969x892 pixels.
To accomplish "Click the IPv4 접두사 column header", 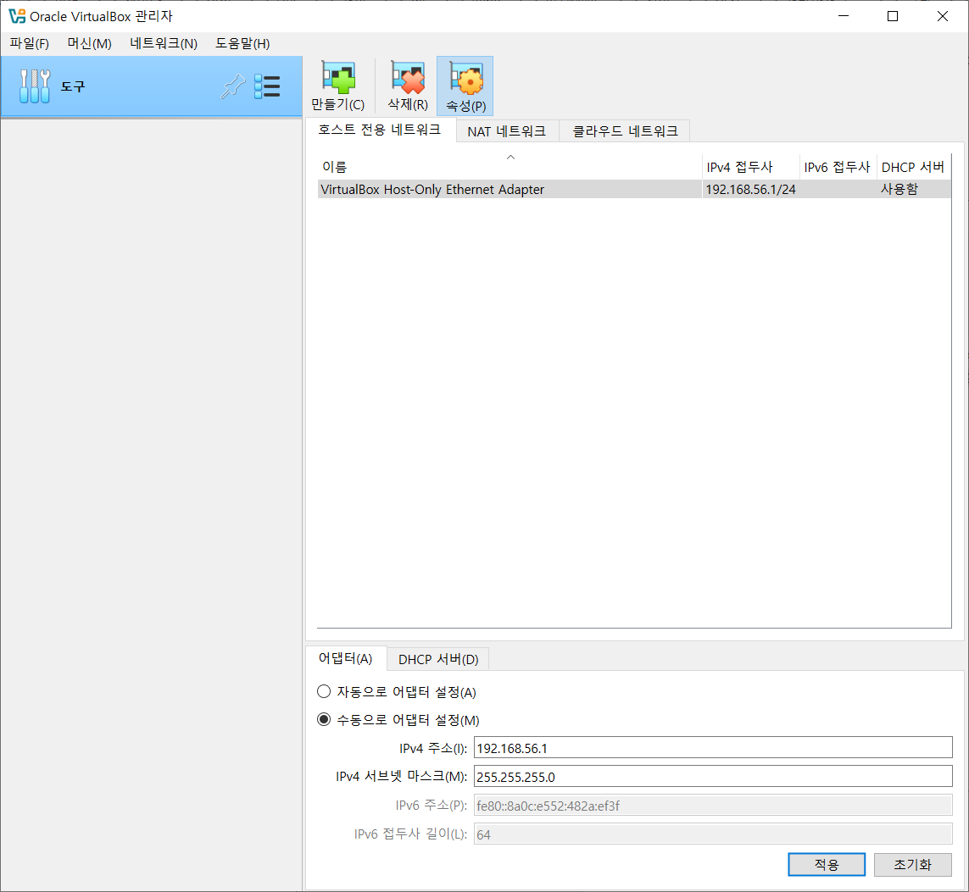I will pos(751,167).
